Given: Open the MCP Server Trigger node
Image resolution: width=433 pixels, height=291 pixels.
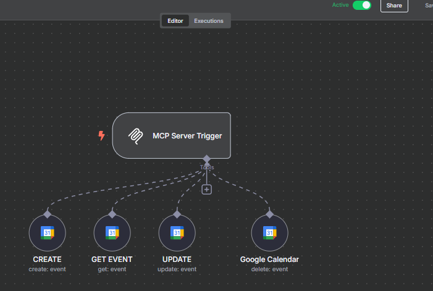Looking at the screenshot, I should point(172,135).
